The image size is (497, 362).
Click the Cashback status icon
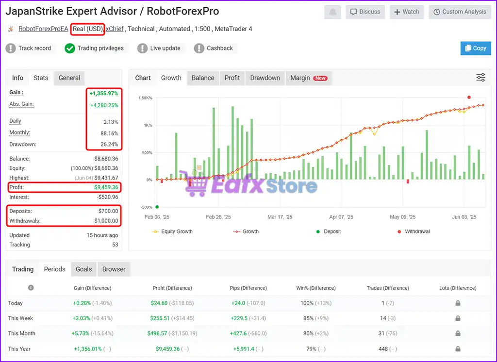[x=199, y=48]
